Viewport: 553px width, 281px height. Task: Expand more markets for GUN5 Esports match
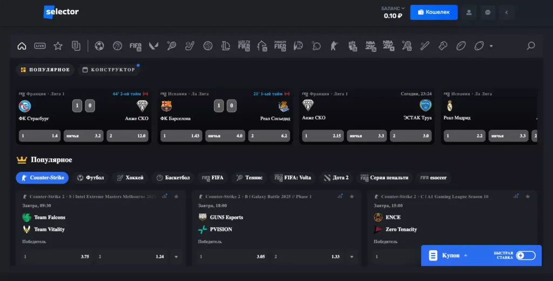[x=352, y=257]
